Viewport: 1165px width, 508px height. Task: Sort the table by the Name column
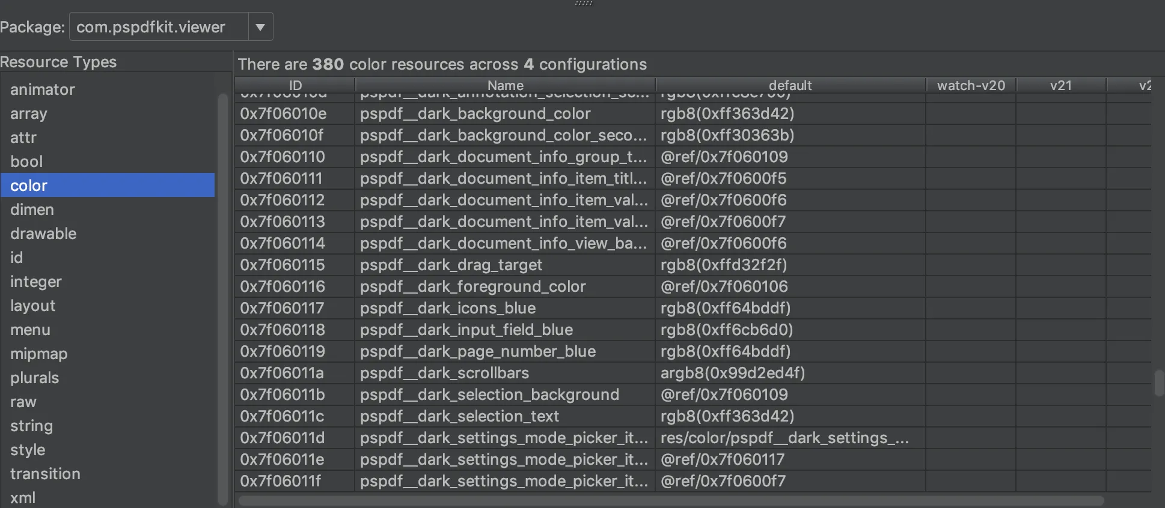click(504, 85)
